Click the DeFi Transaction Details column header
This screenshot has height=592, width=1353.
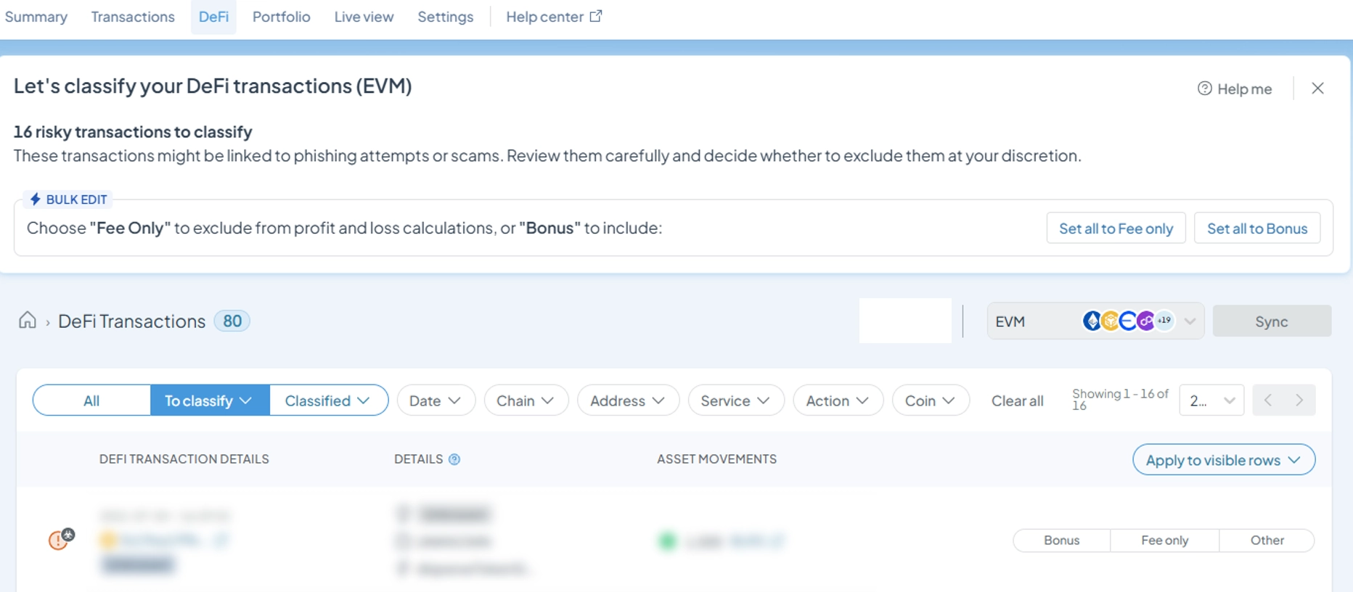tap(184, 459)
